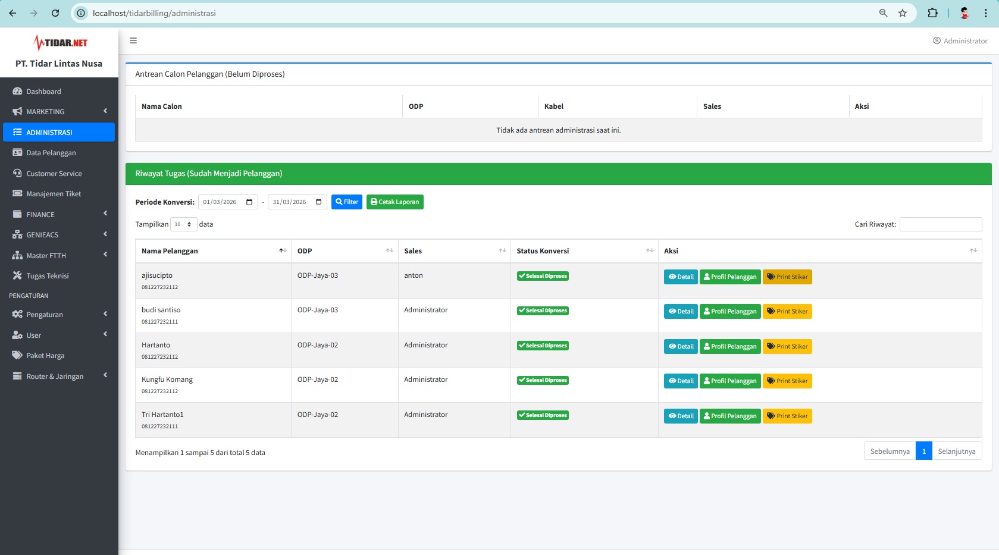This screenshot has height=555, width=999.
Task: Open Paket Harga menu item
Action: [x=59, y=356]
